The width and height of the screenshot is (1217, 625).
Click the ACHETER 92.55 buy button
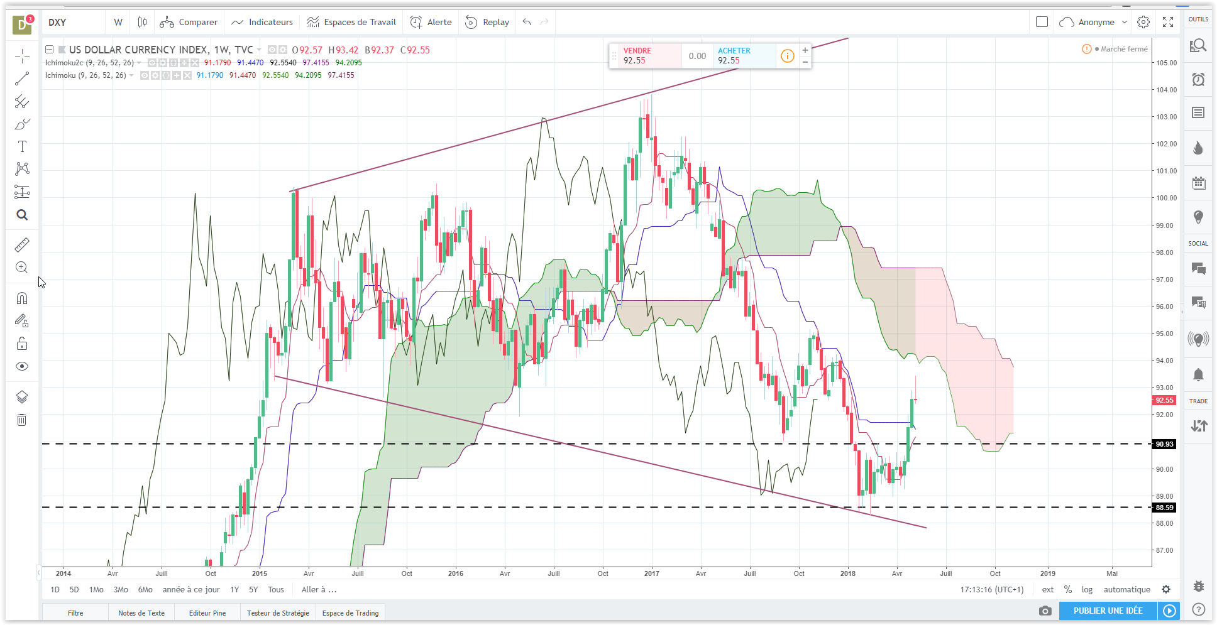tap(744, 56)
